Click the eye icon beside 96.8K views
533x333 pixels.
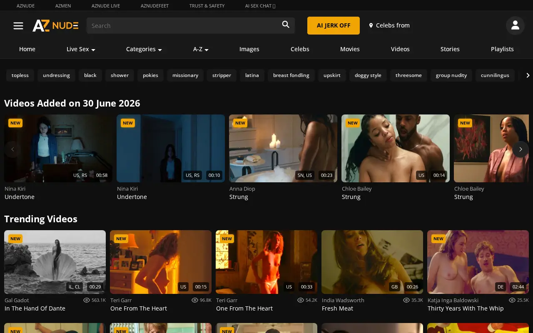195,300
